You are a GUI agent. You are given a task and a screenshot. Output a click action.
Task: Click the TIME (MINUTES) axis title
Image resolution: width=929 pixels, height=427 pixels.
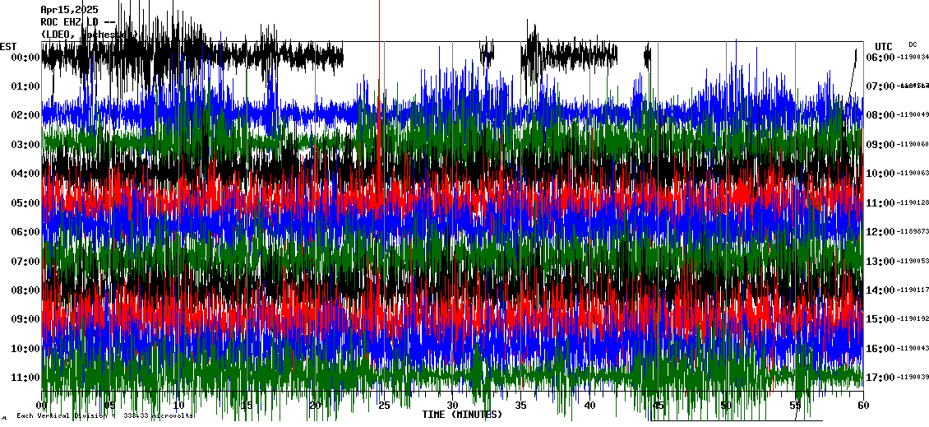(x=462, y=415)
